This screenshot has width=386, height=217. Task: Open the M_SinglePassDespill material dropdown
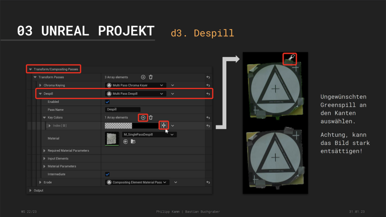[x=149, y=134]
